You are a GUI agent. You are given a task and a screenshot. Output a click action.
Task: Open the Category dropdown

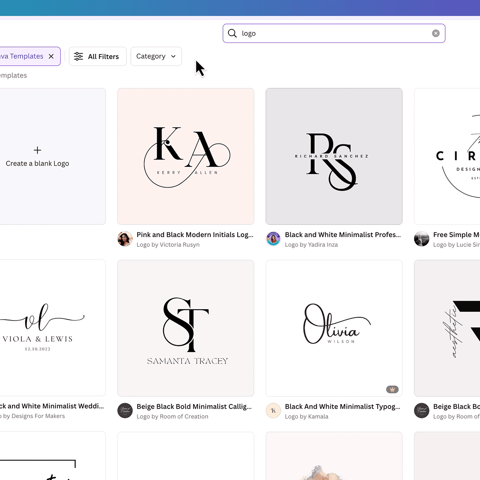(x=156, y=56)
